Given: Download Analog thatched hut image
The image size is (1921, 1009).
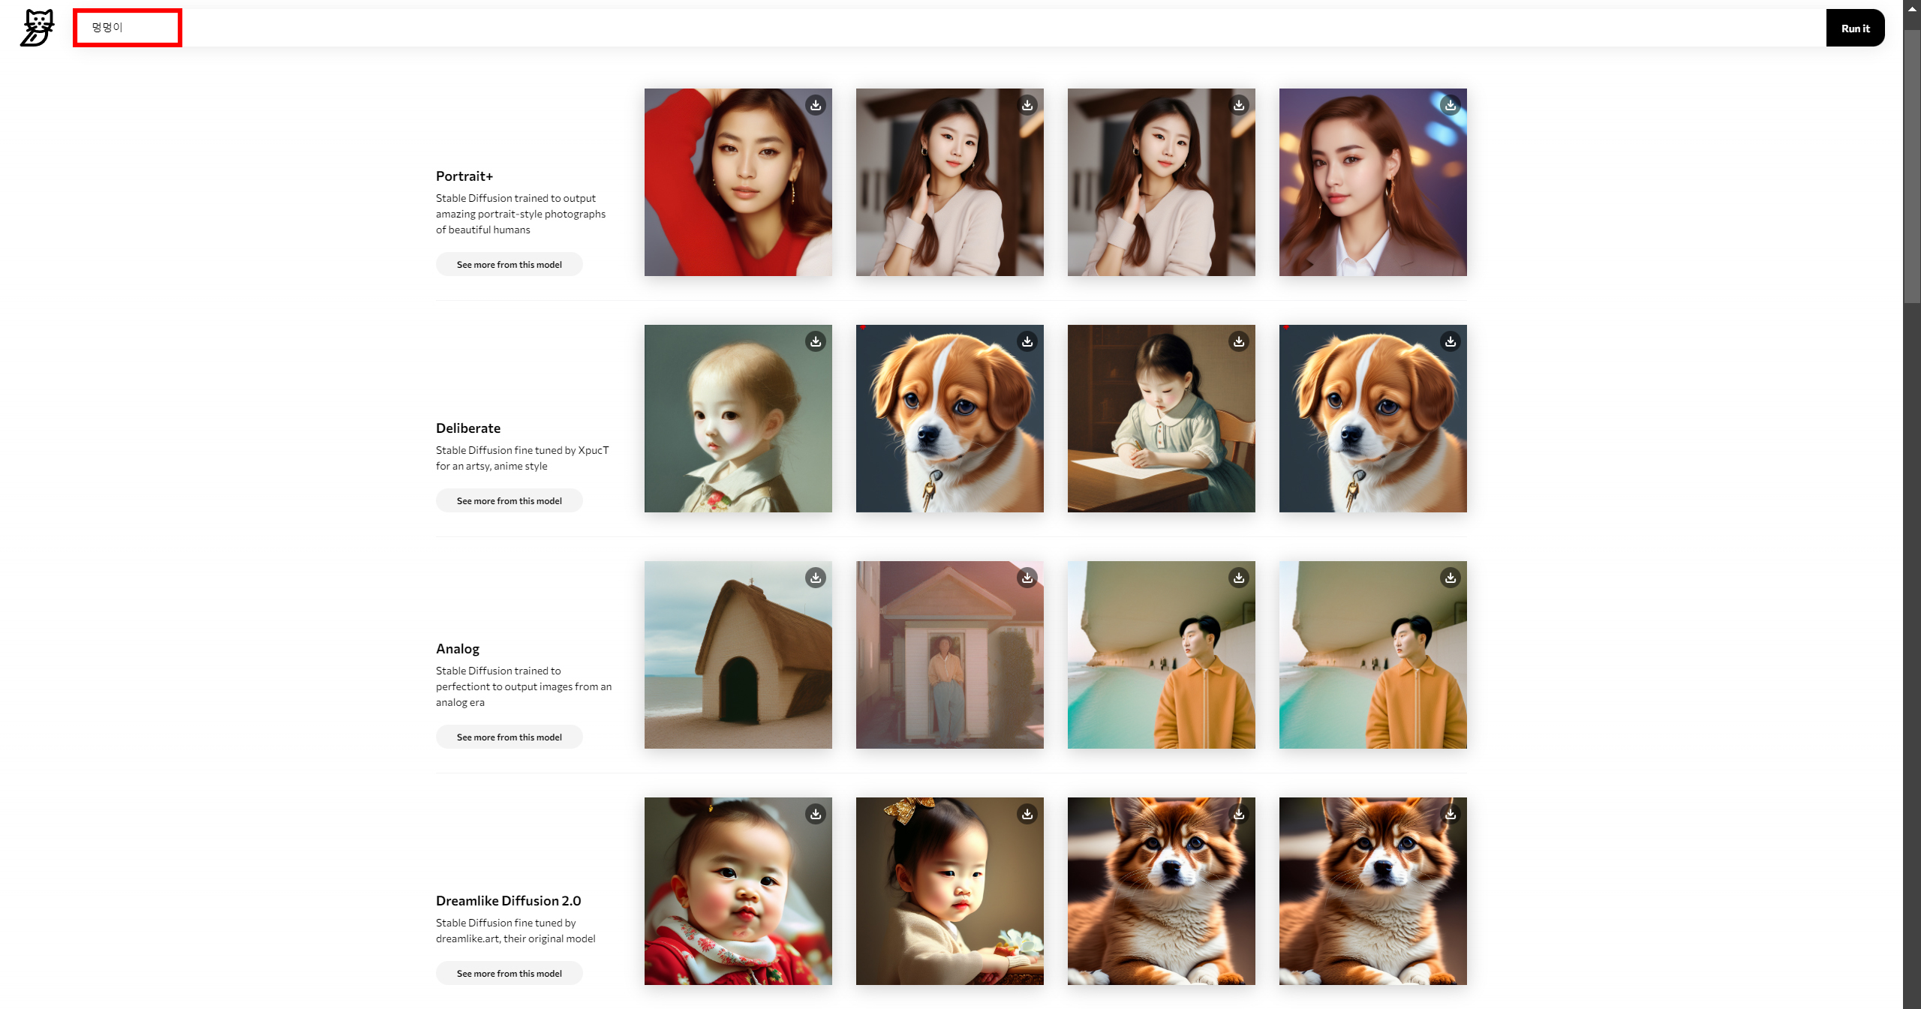Looking at the screenshot, I should coord(816,578).
